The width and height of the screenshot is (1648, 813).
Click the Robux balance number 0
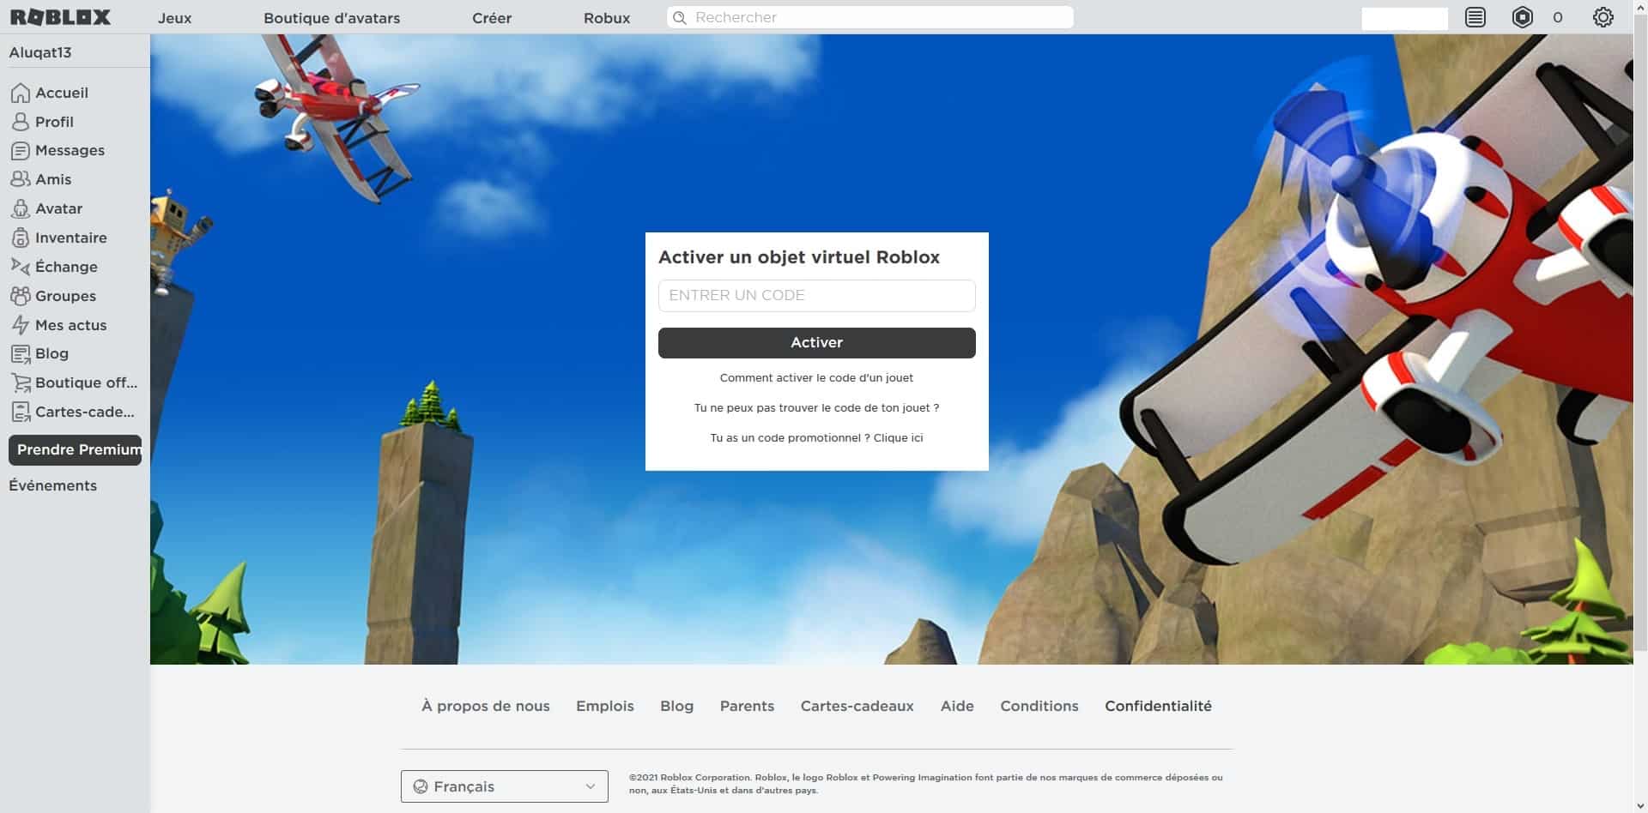(x=1558, y=17)
